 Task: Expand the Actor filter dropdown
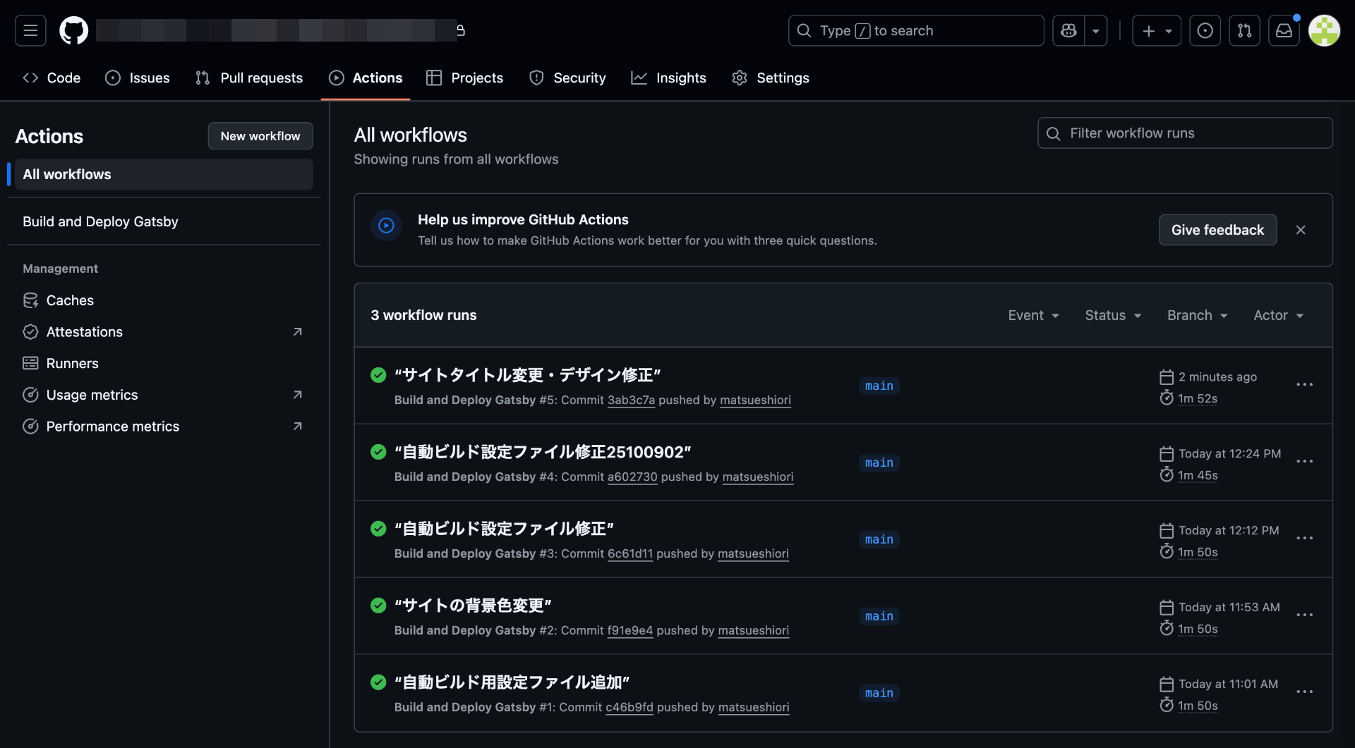[x=1278, y=315]
